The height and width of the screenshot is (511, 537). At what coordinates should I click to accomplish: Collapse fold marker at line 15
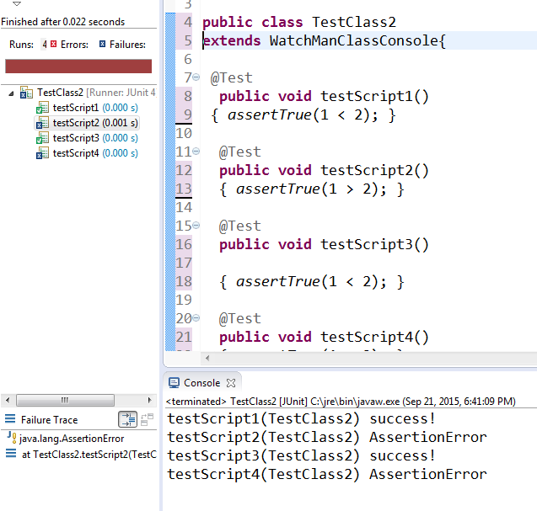(196, 225)
